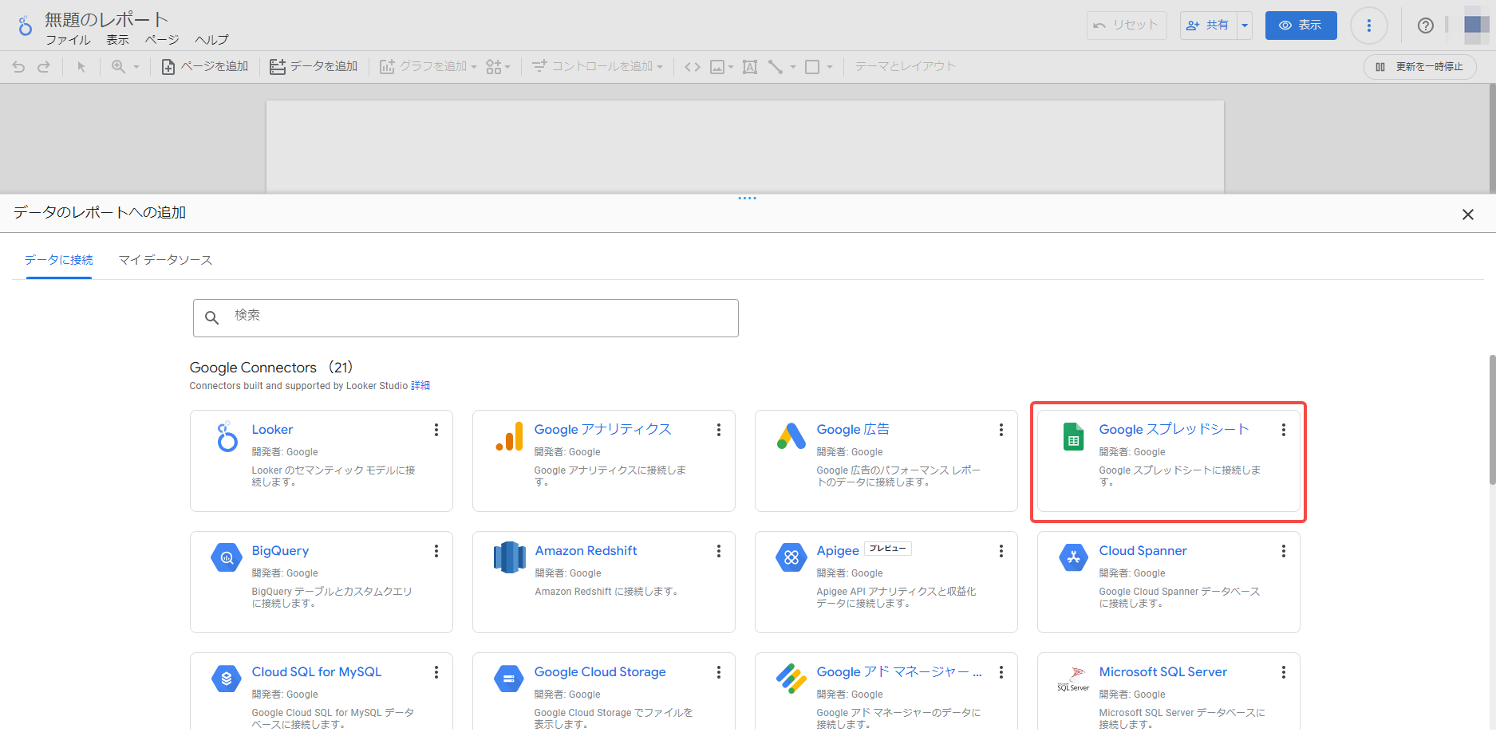
Task: Click the panel resize handle dots
Action: pyautogui.click(x=748, y=198)
